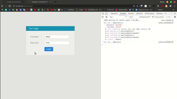This screenshot has height=99, width=177.
Task: Select the Console tab
Action: coord(123,13)
